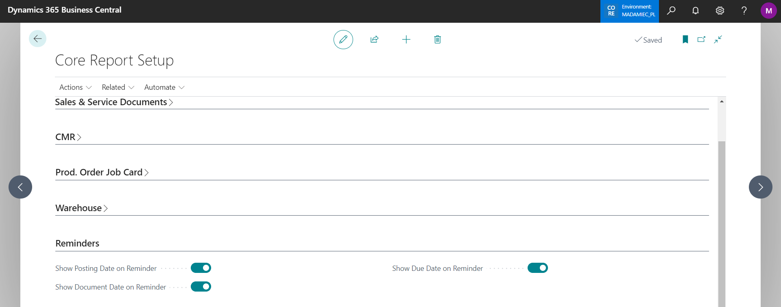Open page in new window icon
The width and height of the screenshot is (781, 307).
701,39
